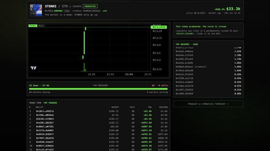Click holder row 0xe995…97a1b5
The width and height of the screenshot is (270, 151).
(x=208, y=59)
